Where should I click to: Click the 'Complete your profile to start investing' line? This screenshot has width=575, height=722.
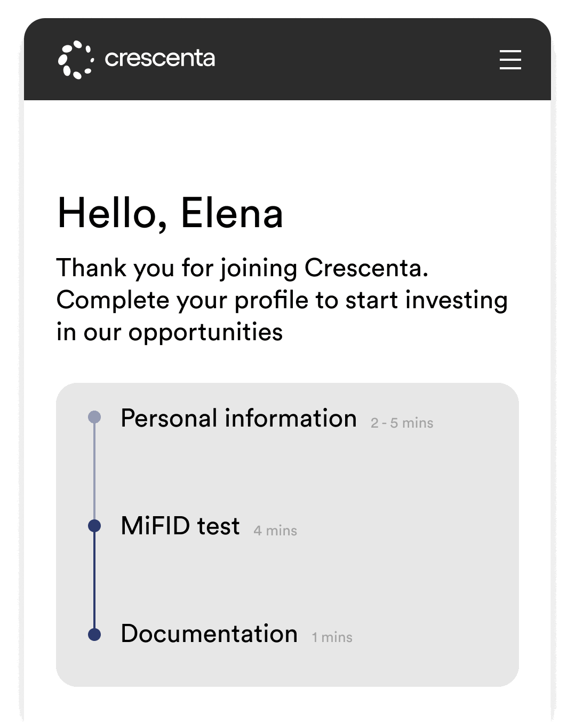click(282, 300)
